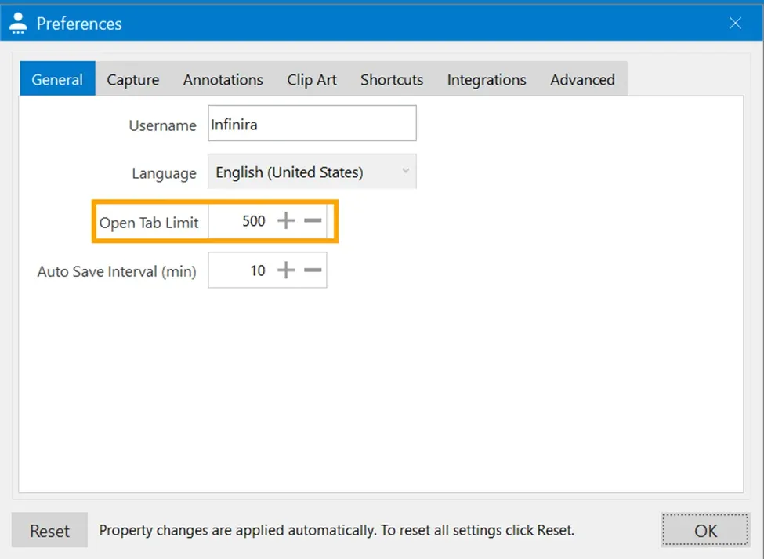Close the Preferences window
Image resolution: width=764 pixels, height=559 pixels.
pos(735,23)
